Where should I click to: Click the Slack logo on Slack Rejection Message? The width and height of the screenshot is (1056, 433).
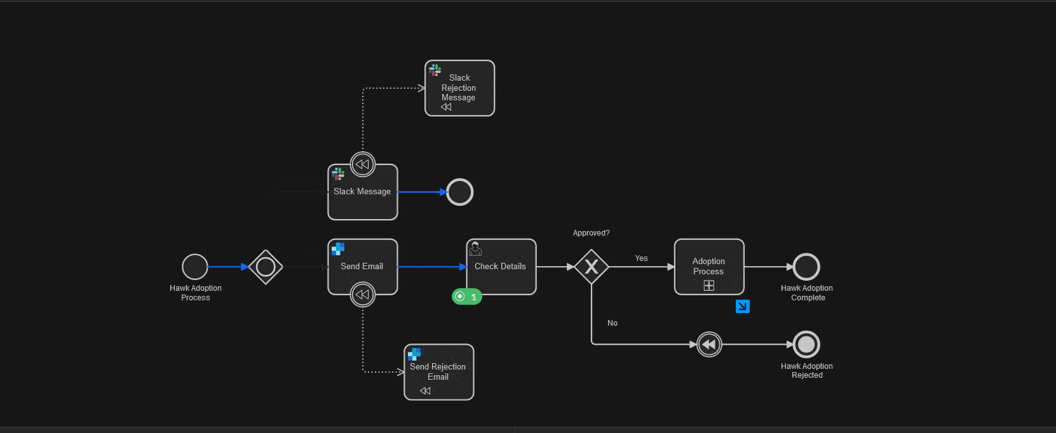(x=435, y=70)
